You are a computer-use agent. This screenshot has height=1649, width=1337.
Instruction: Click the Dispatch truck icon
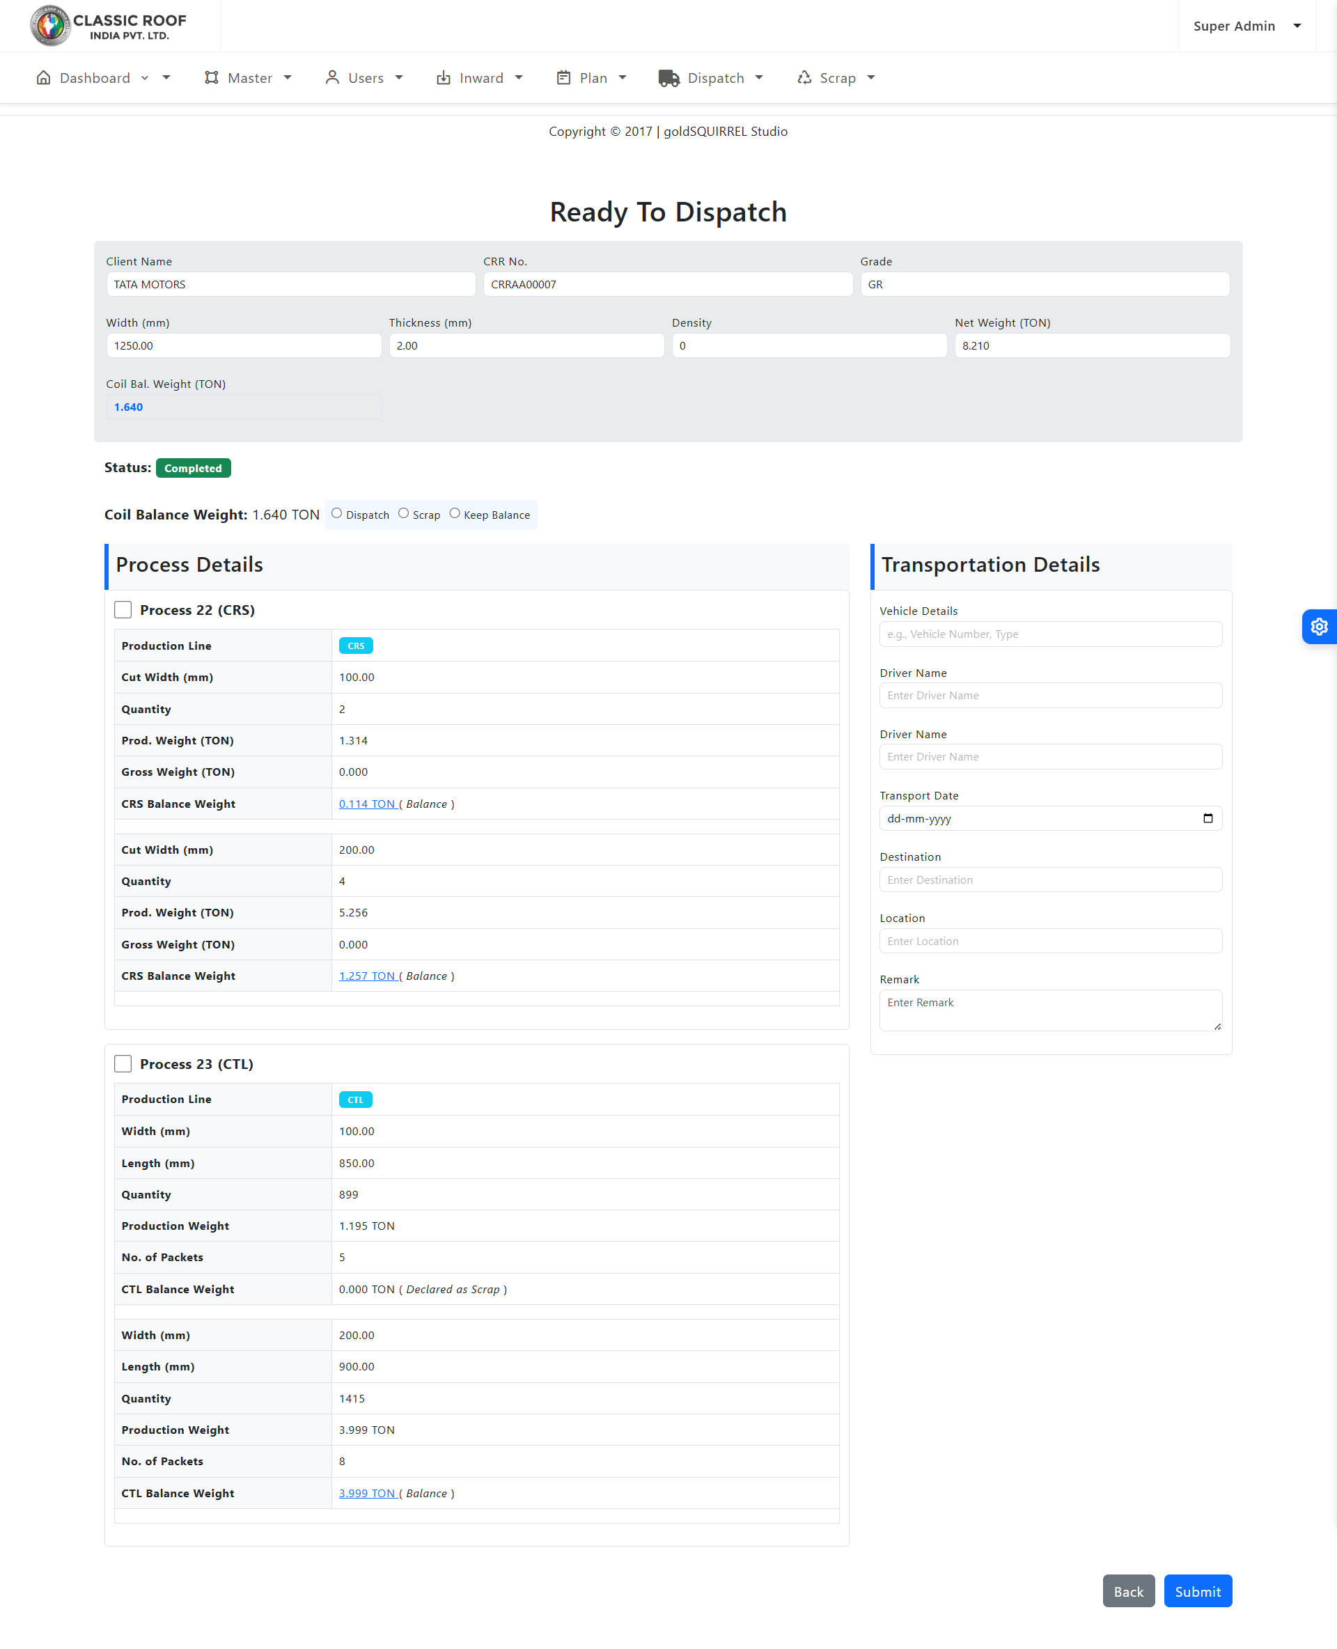tap(668, 78)
